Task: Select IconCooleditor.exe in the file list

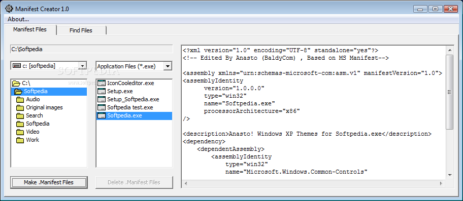Action: tap(130, 83)
